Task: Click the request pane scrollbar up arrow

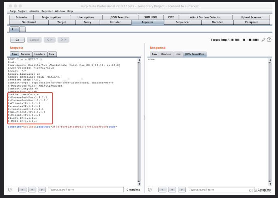Action: 139,60
